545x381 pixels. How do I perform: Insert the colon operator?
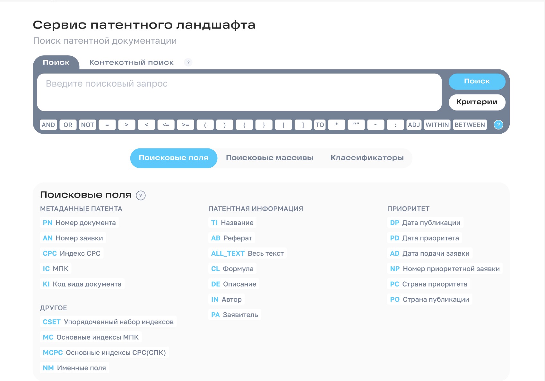pyautogui.click(x=395, y=125)
